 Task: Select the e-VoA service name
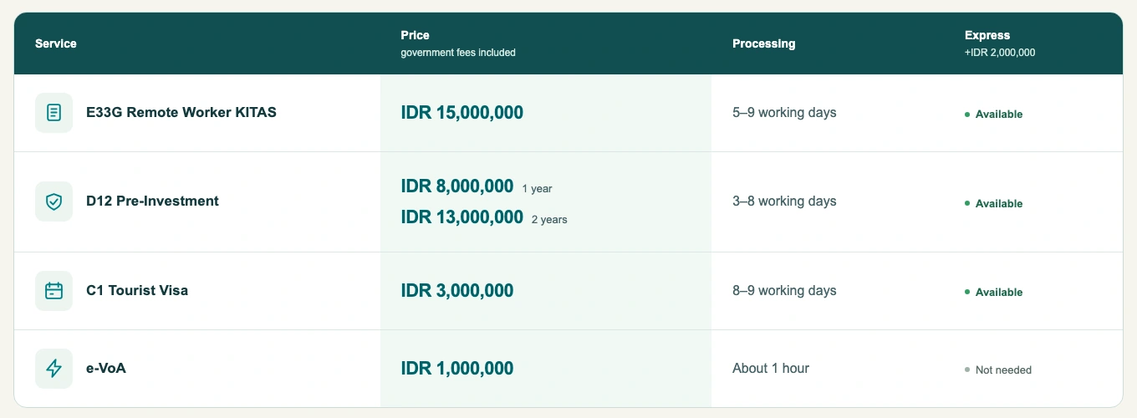[x=106, y=369]
